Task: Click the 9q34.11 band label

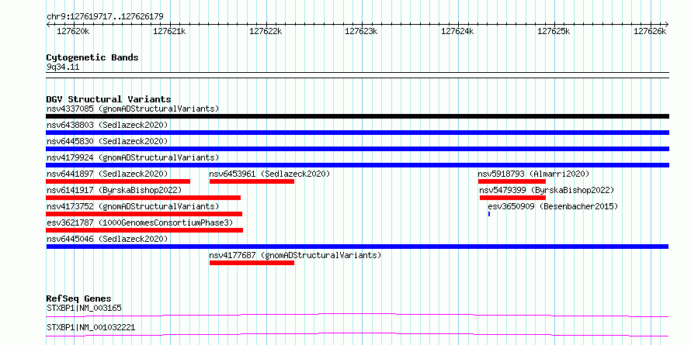Action: 63,67
